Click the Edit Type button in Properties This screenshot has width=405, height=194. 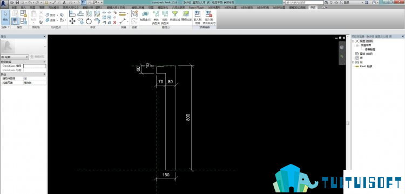[37, 57]
